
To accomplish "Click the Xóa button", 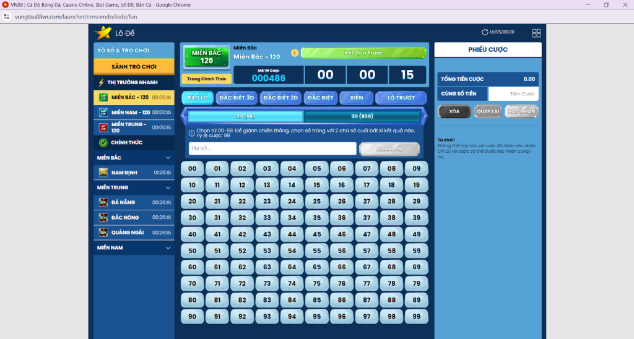I will [454, 111].
